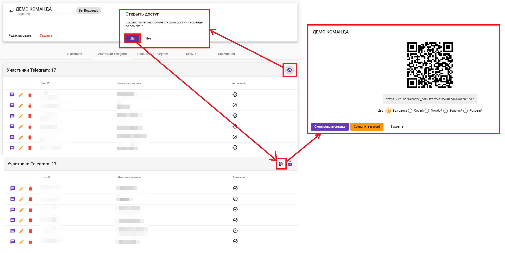Switch to the Участники Telegram tab
Image resolution: width=505 pixels, height=253 pixels.
(x=112, y=54)
